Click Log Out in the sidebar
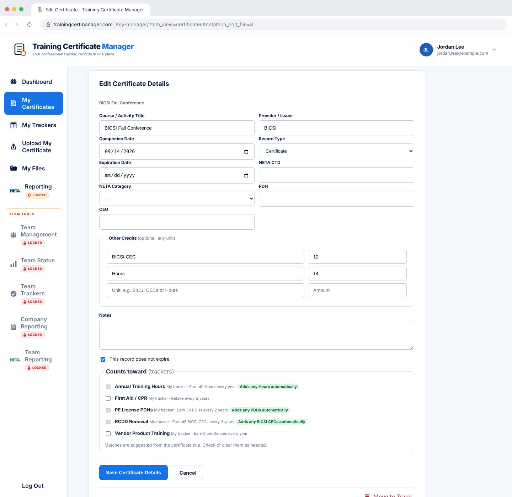This screenshot has height=497, width=512. click(x=33, y=486)
